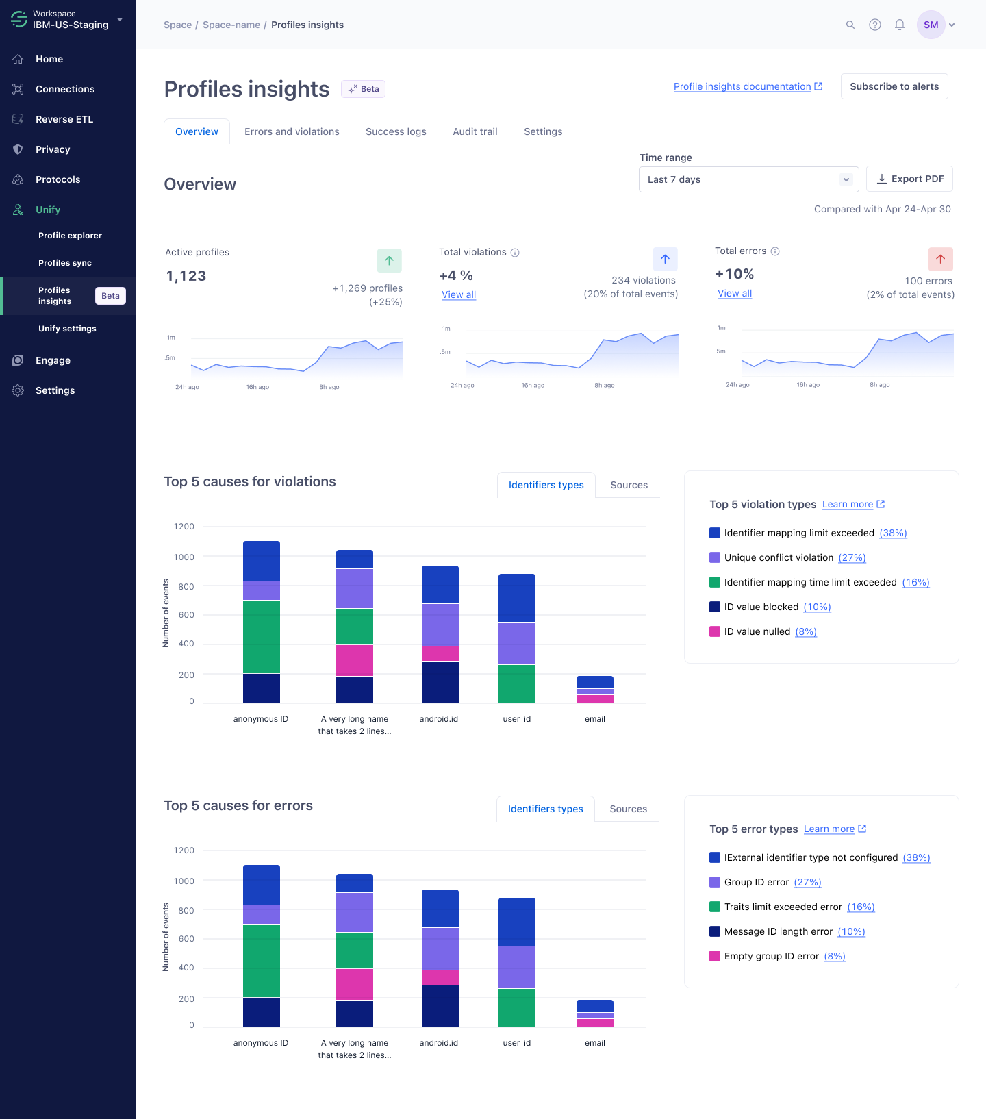Open the Success logs tab
The height and width of the screenshot is (1119, 986).
click(x=396, y=131)
